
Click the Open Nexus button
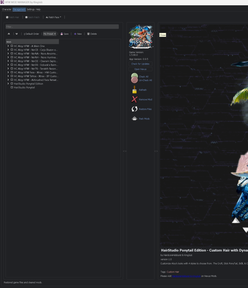point(140,69)
